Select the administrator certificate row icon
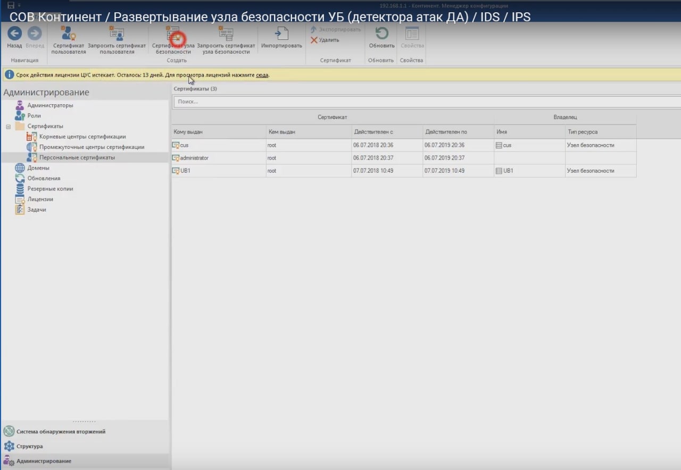This screenshot has width=681, height=470. tap(176, 158)
